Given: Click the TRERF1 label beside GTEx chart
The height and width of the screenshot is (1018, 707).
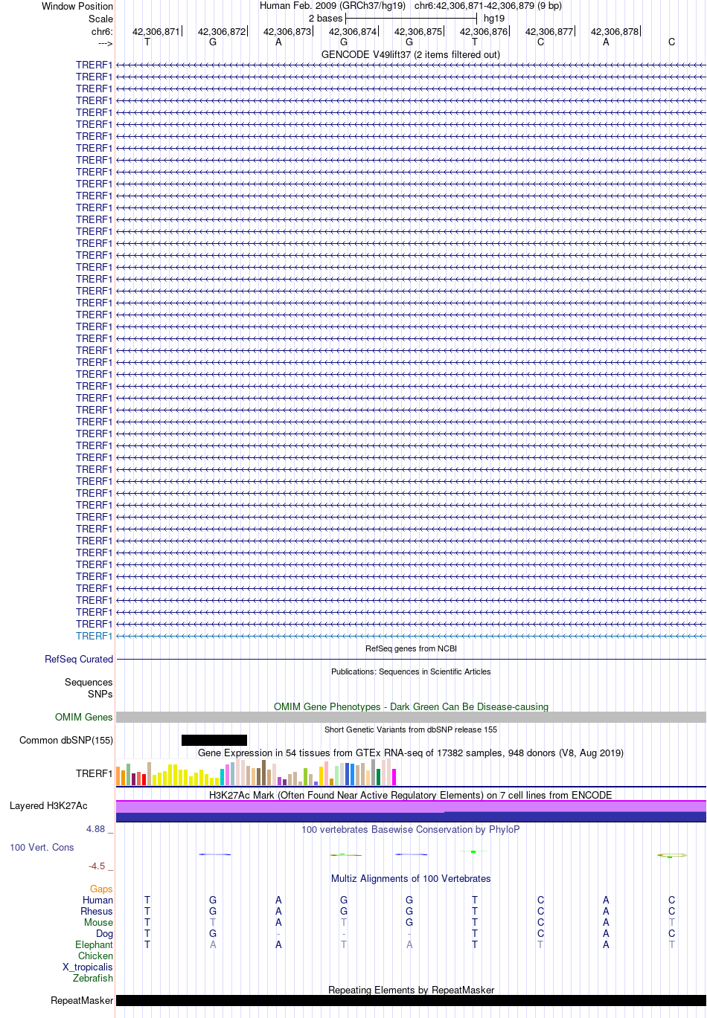Looking at the screenshot, I should pos(94,773).
